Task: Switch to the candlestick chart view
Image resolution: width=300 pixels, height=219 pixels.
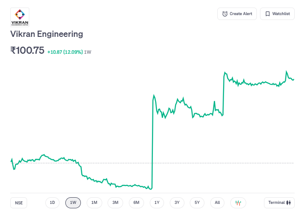Action: coord(238,203)
